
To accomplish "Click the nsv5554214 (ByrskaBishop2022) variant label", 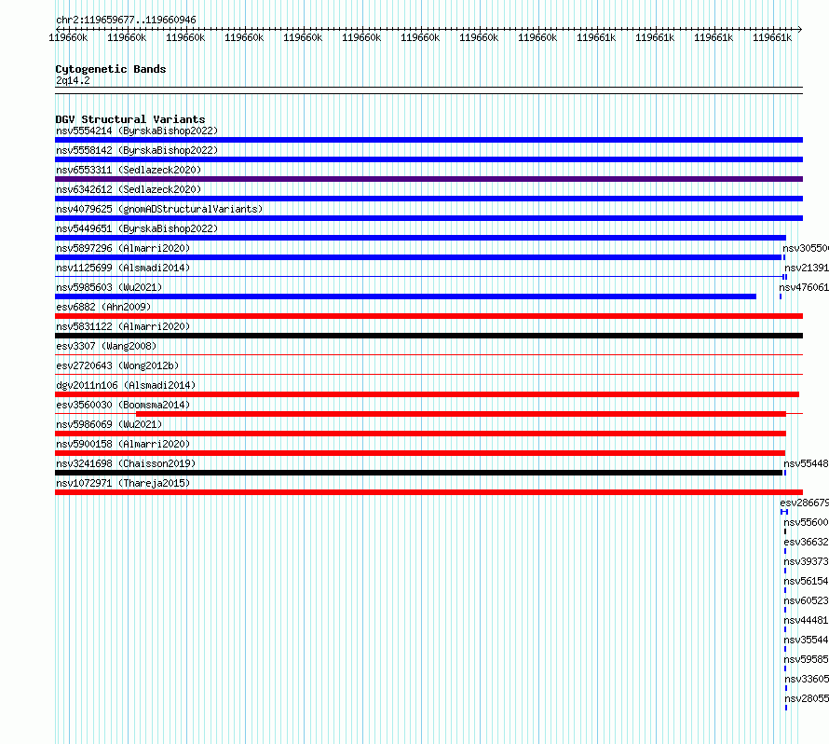I will pos(137,131).
